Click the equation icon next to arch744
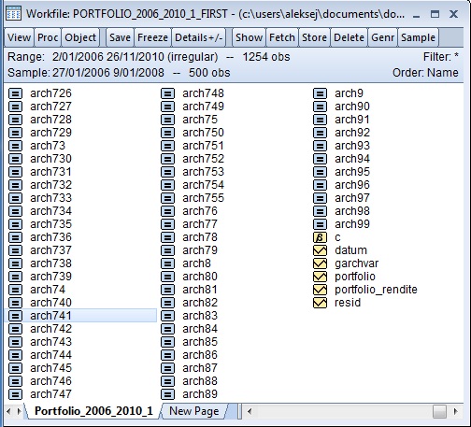This screenshot has height=427, width=471. point(15,355)
